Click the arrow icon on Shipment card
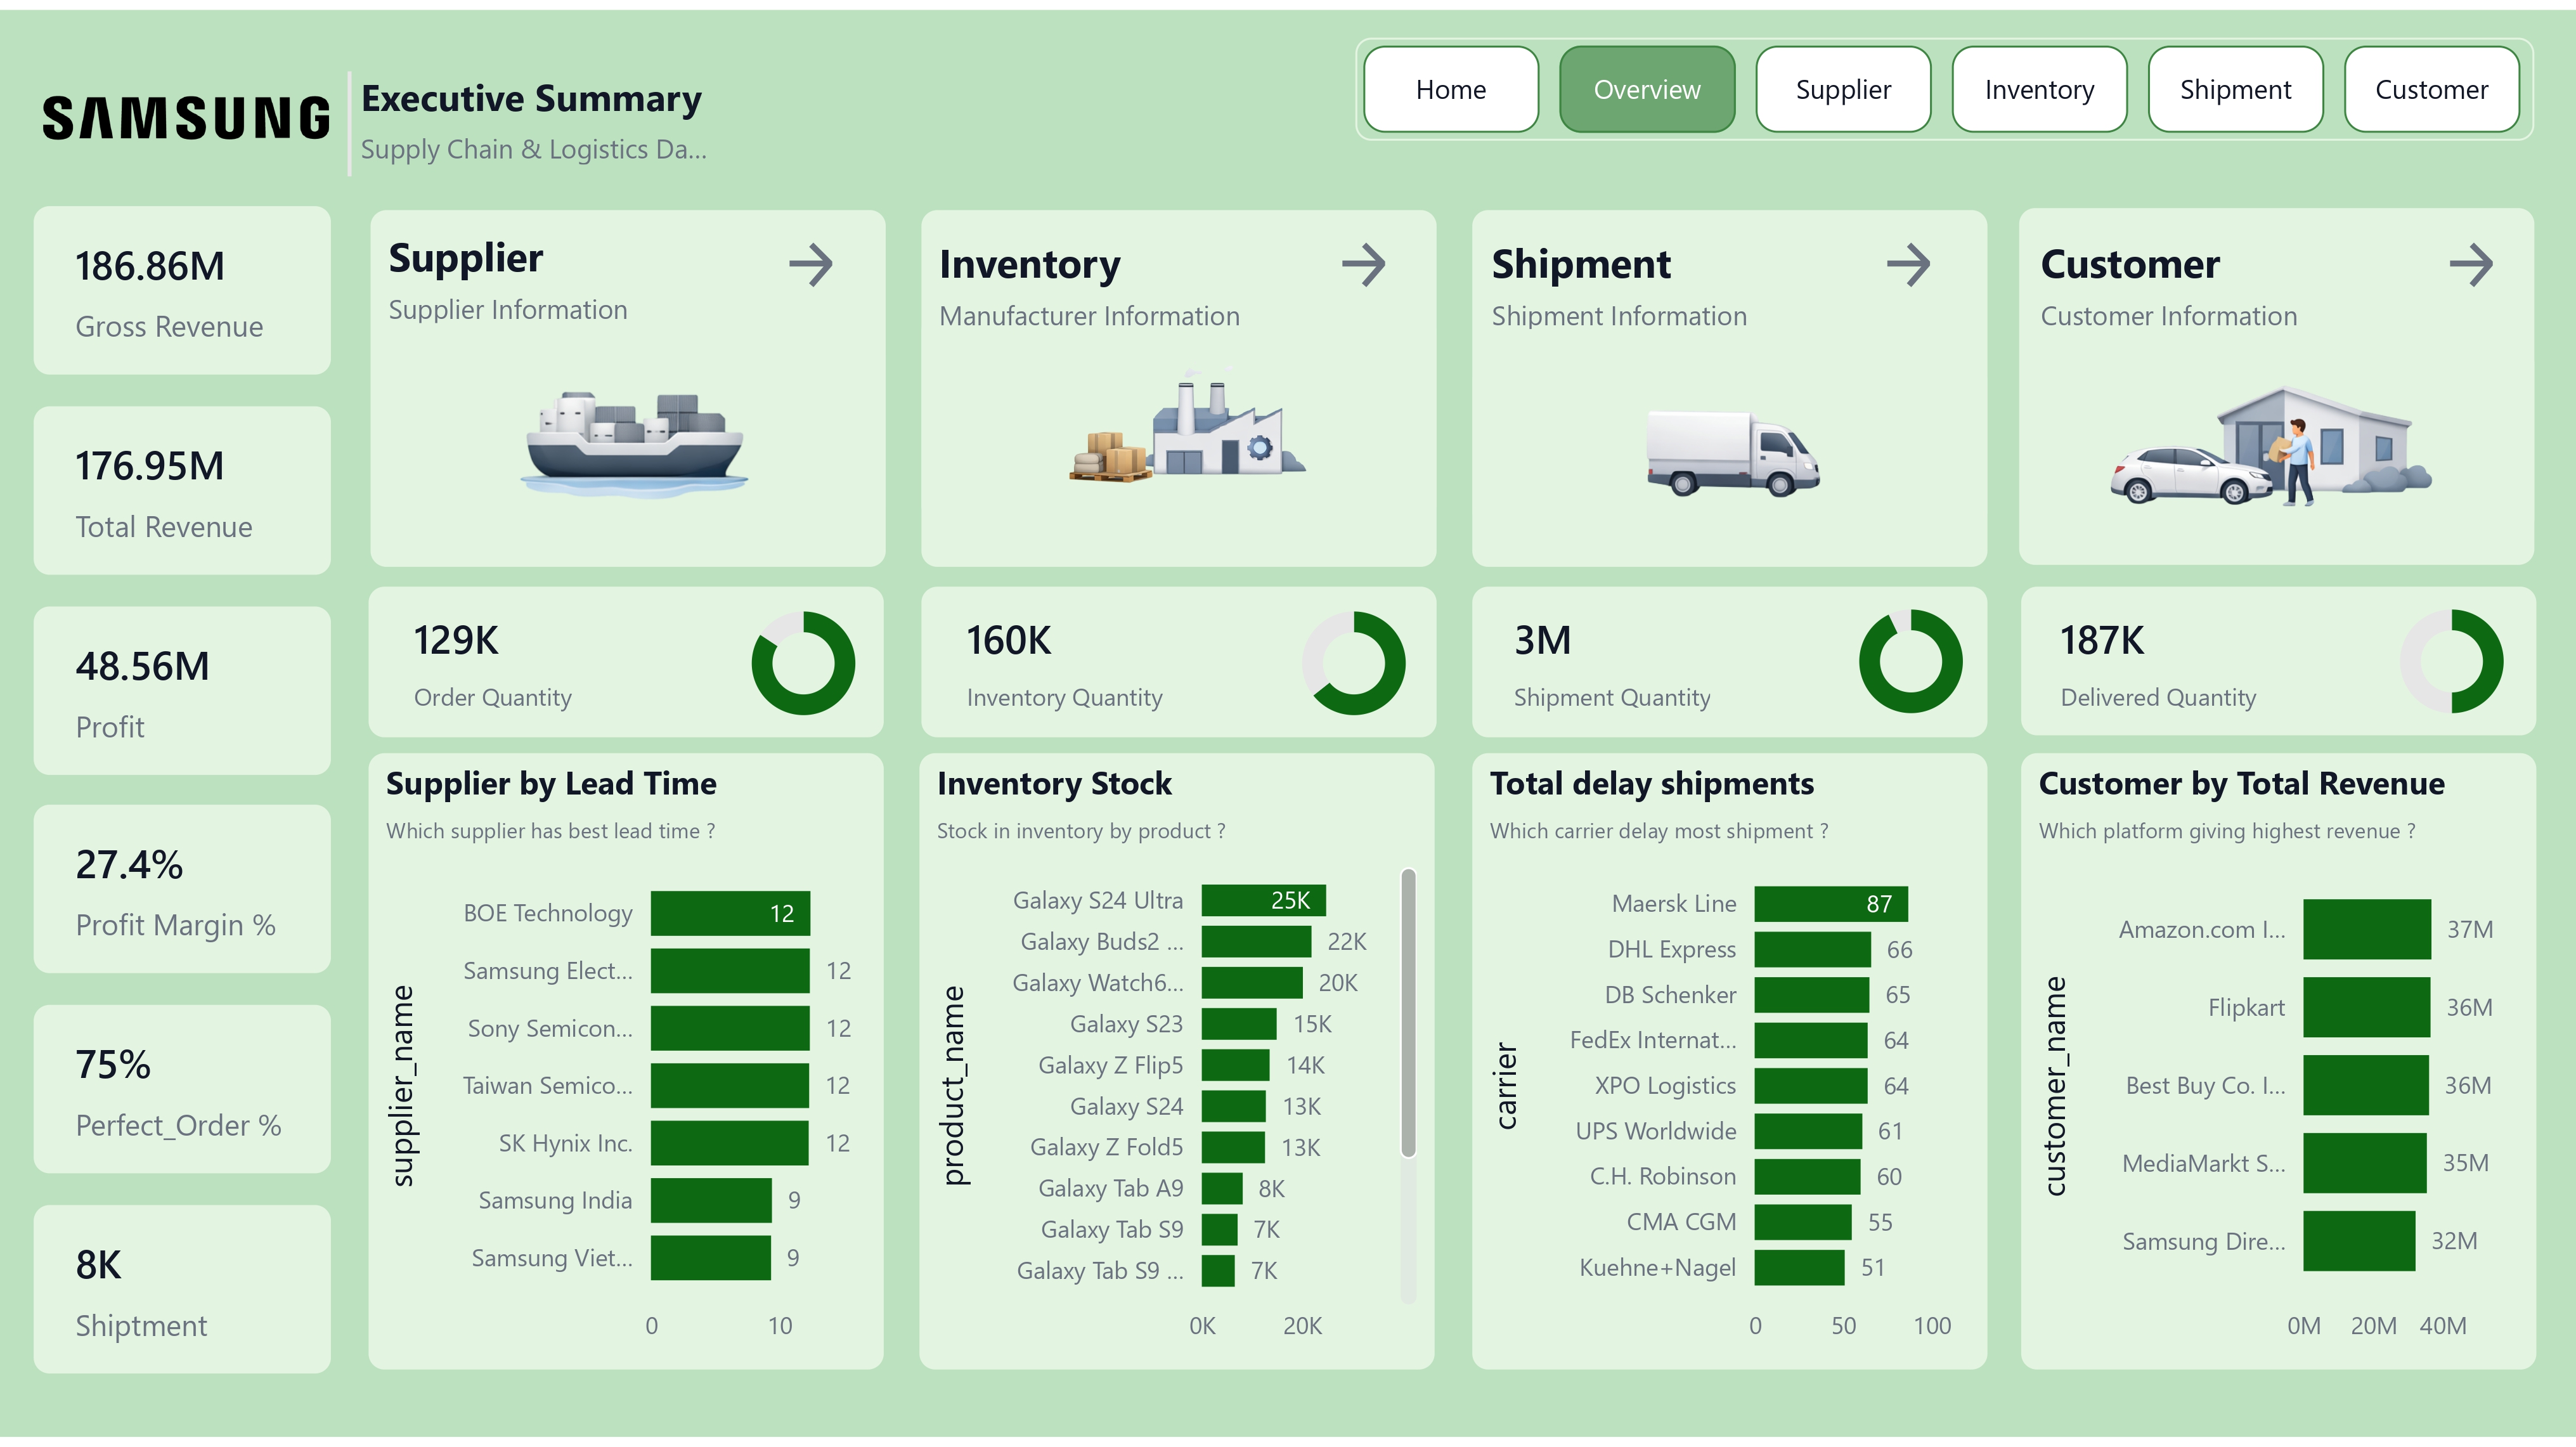 pos(1908,265)
